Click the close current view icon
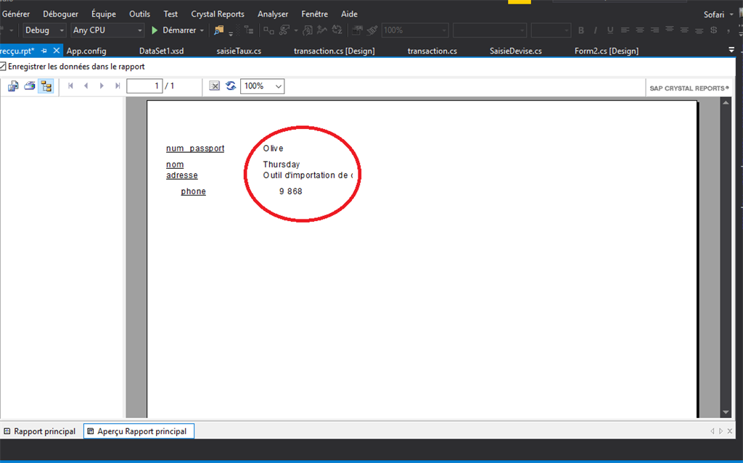The width and height of the screenshot is (743, 463). (215, 86)
